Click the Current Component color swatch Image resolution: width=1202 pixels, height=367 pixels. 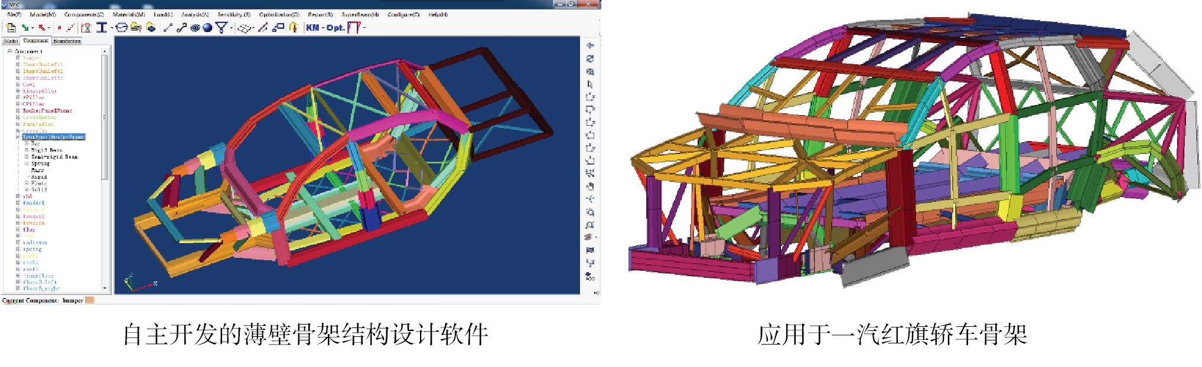click(90, 300)
